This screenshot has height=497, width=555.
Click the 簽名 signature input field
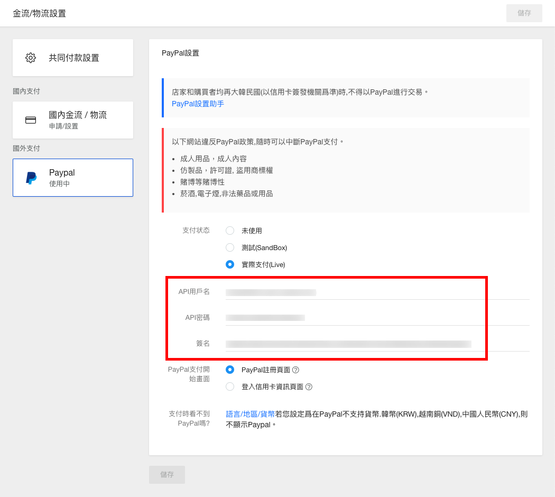(377, 344)
